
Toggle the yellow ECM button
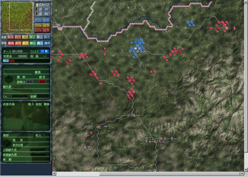(38, 25)
